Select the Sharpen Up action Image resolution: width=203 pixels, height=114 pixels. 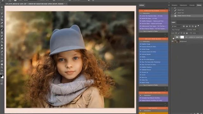(154, 72)
